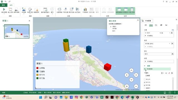
Task: Insert a Text Box from ribbon
Action: click(92, 9)
